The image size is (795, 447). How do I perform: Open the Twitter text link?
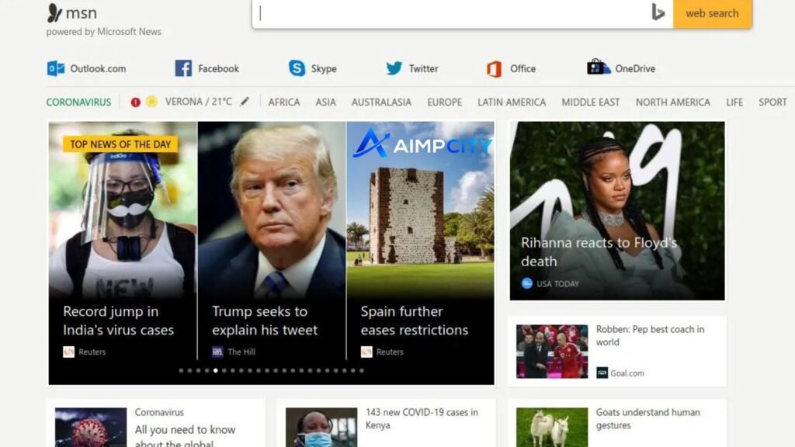[x=423, y=68]
